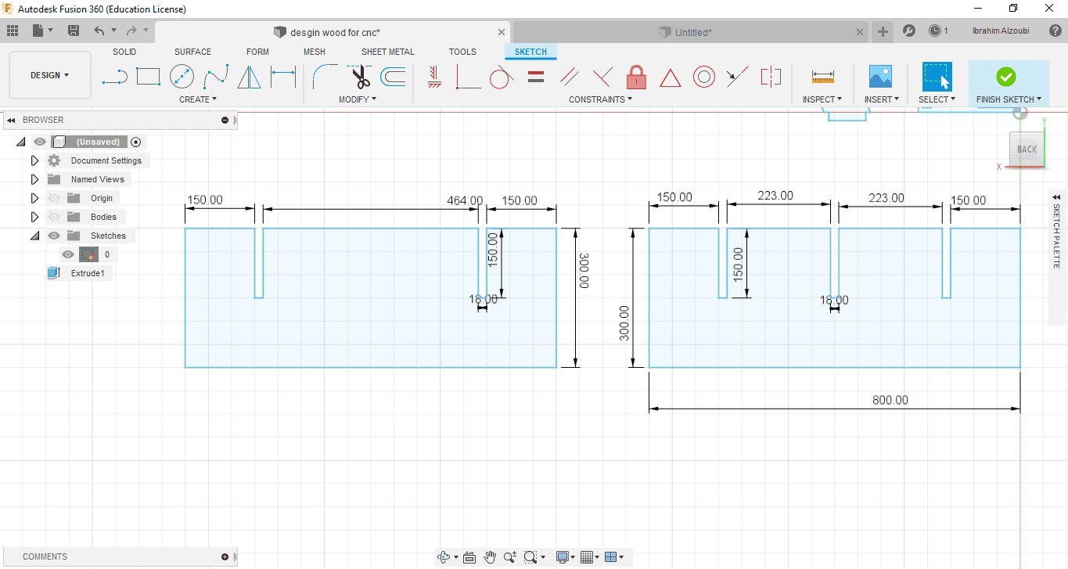Activate the Unsaved component radio button
Image resolution: width=1068 pixels, height=569 pixels.
click(136, 142)
